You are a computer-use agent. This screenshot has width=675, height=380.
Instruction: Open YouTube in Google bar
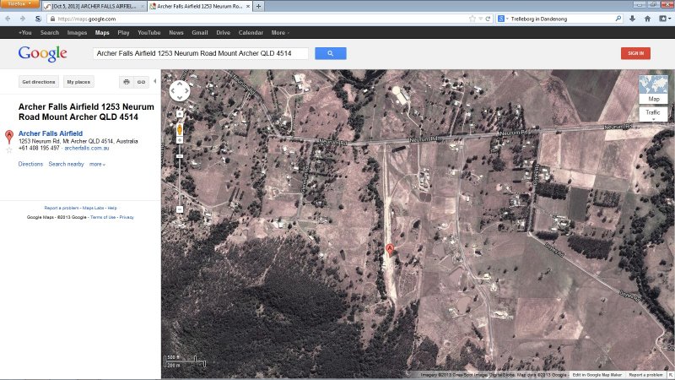(x=149, y=33)
